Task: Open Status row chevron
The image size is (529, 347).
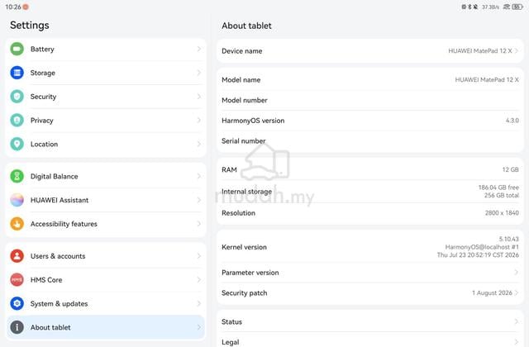Action: 516,321
